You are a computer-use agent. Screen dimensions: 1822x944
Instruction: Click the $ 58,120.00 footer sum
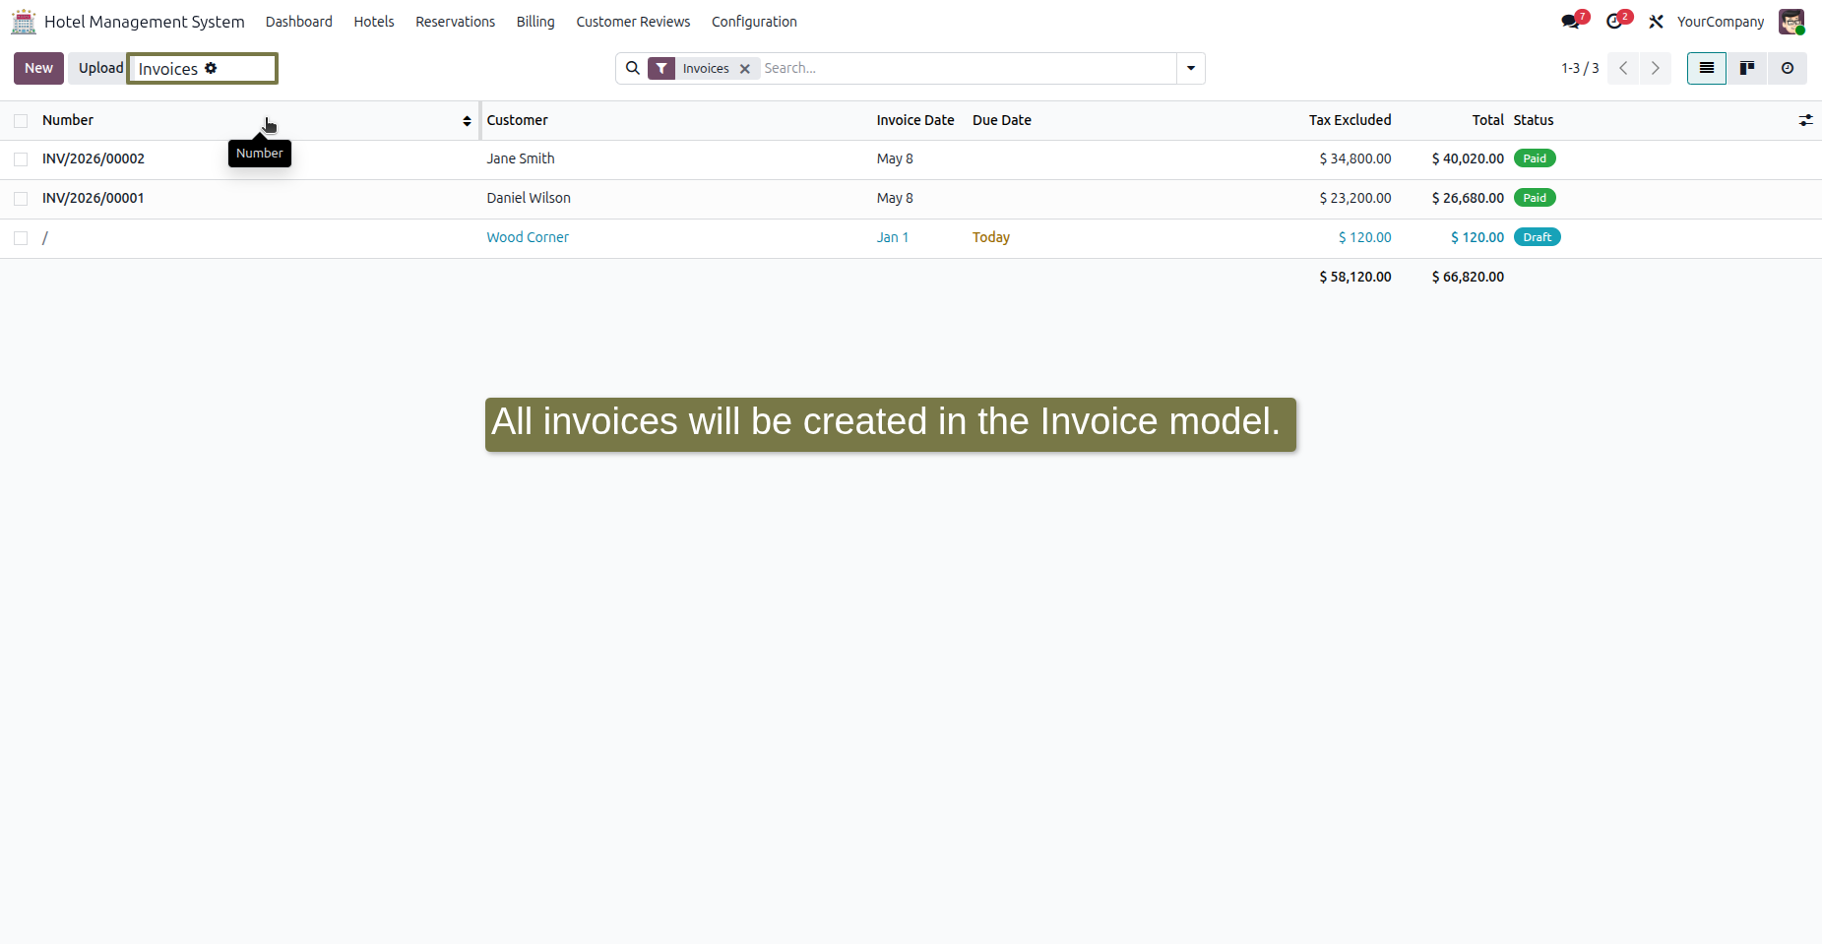[x=1355, y=277]
